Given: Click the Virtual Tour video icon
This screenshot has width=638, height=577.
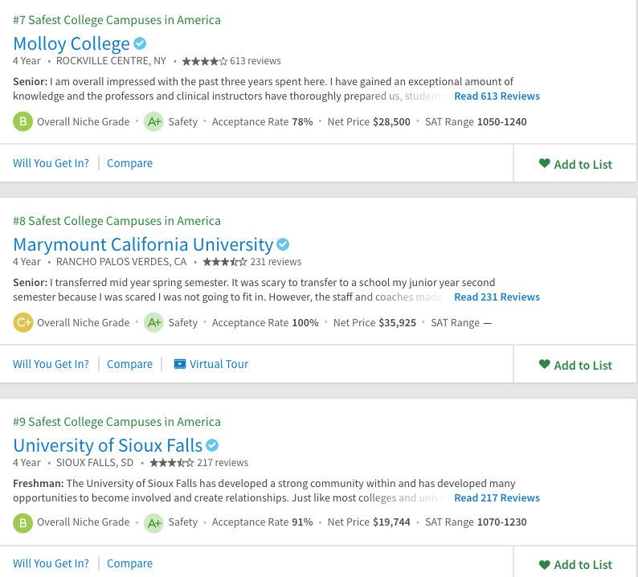Looking at the screenshot, I should pyautogui.click(x=179, y=364).
